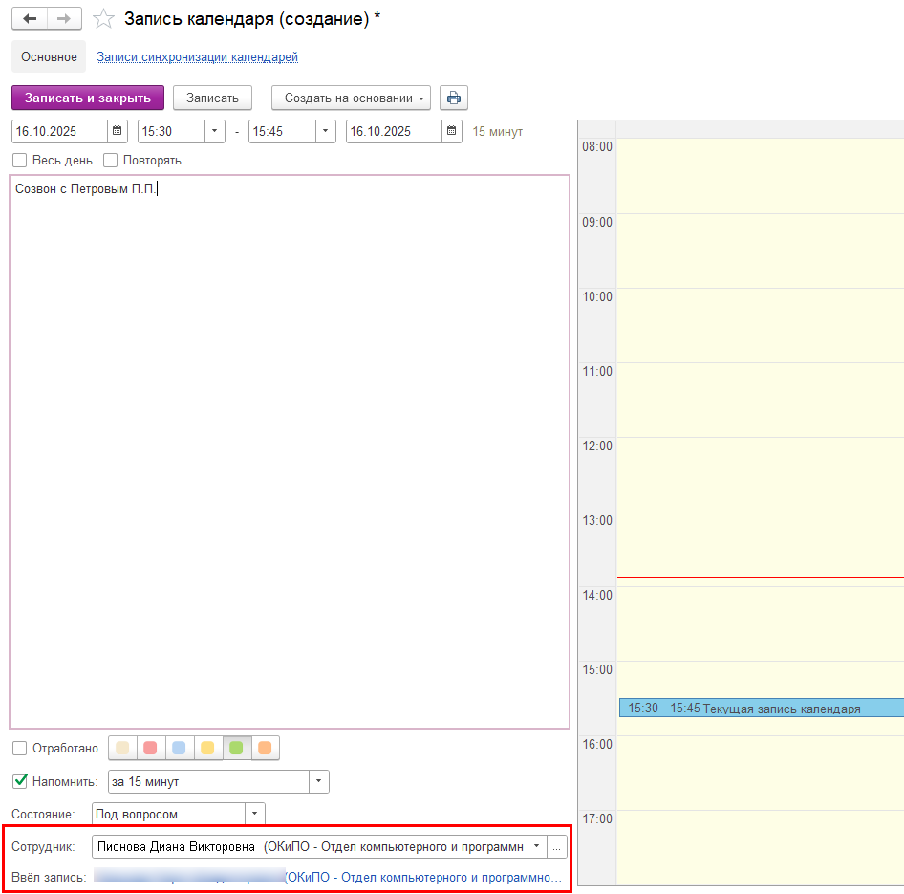Click ellipsis button next to Сотрудник field
The width and height of the screenshot is (904, 894).
[557, 847]
